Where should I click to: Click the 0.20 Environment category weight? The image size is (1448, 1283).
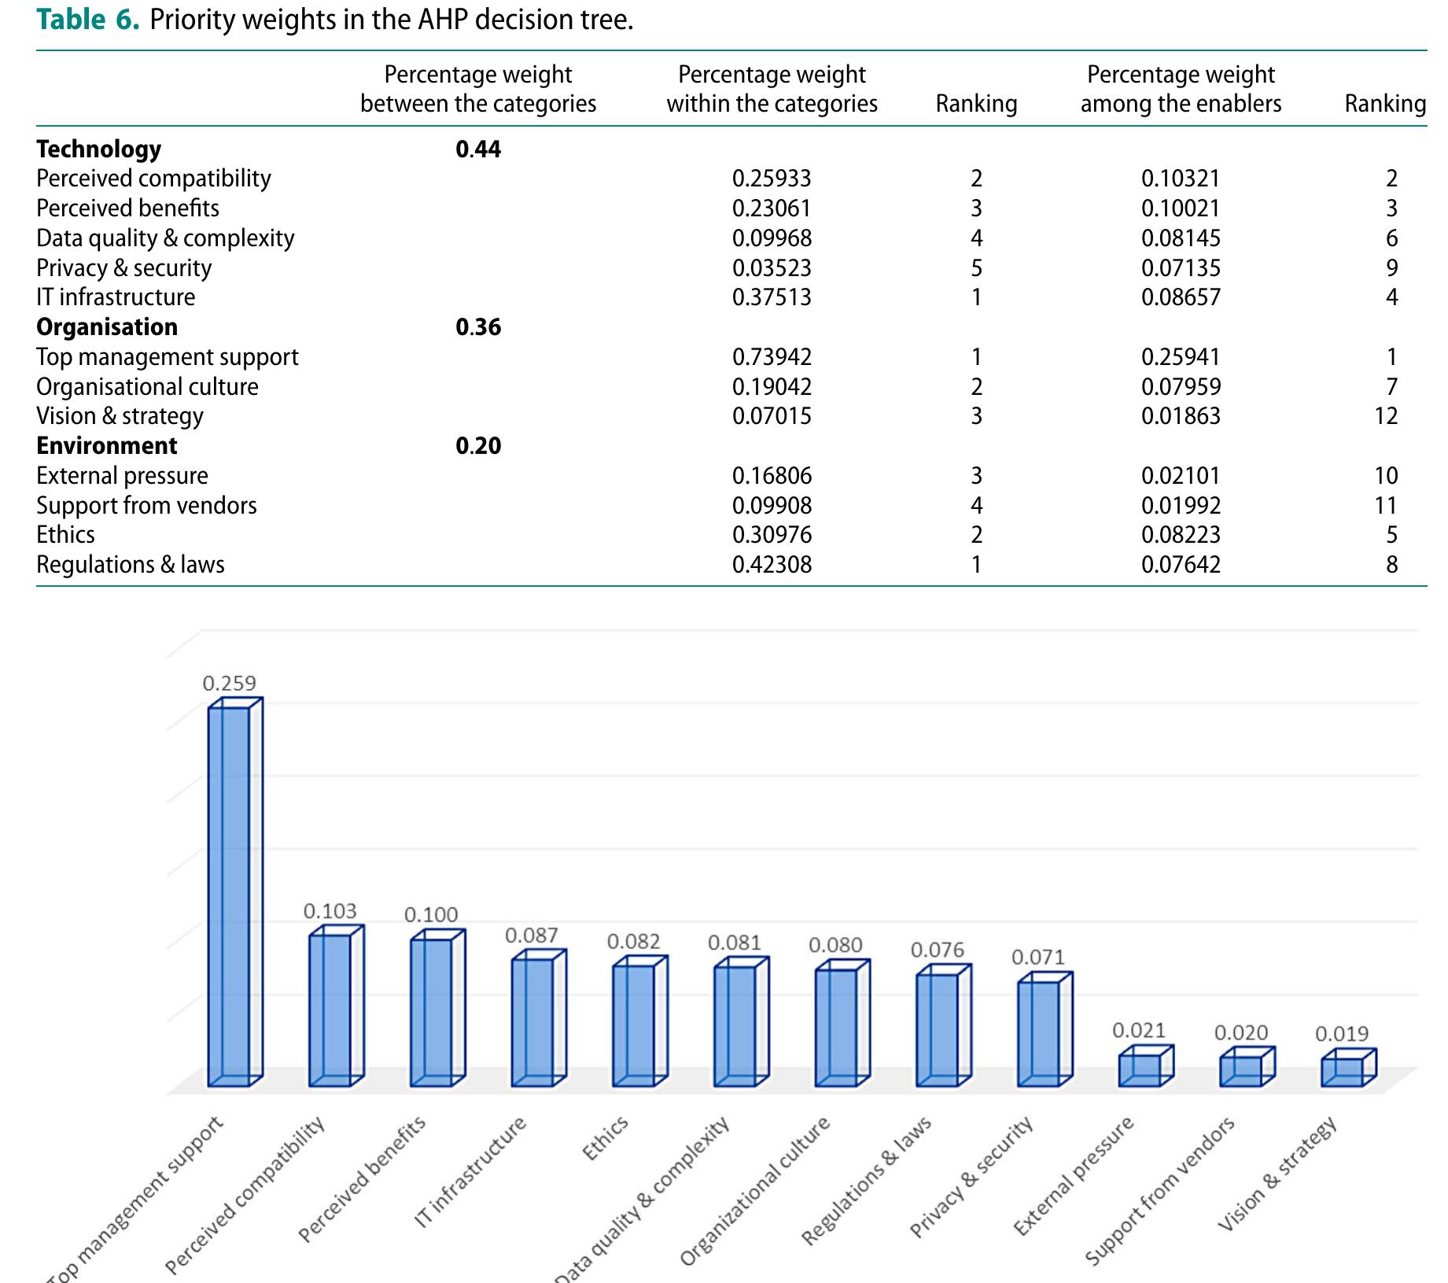point(478,446)
